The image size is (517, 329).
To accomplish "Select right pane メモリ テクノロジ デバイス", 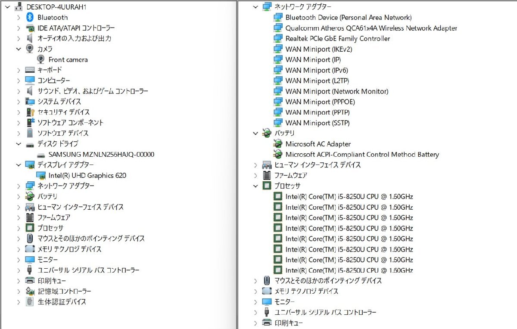I will pos(306,291).
